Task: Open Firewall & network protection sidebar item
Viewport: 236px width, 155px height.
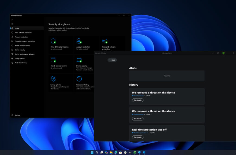Action: coord(27,41)
